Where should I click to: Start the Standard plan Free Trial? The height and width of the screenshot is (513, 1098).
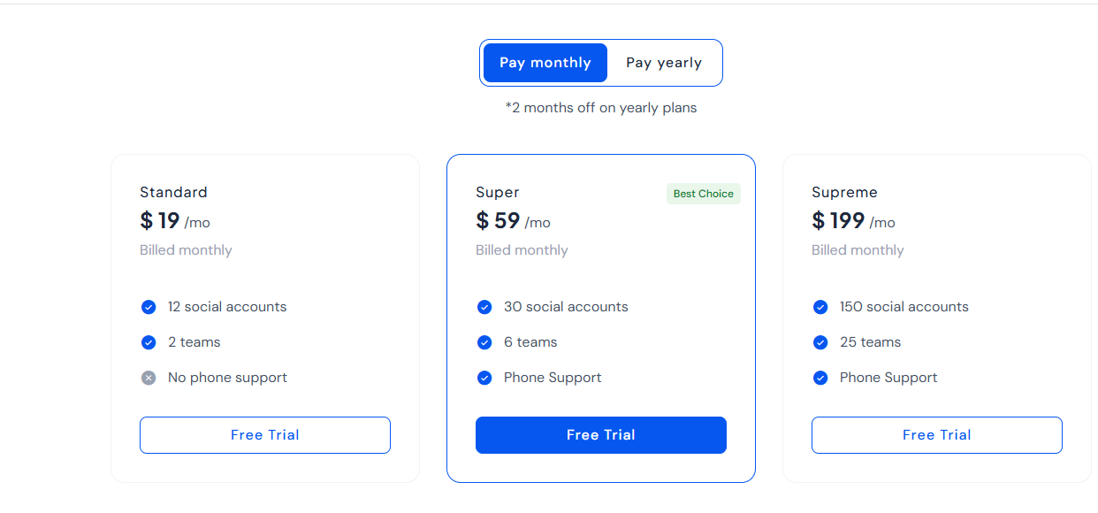[265, 435]
